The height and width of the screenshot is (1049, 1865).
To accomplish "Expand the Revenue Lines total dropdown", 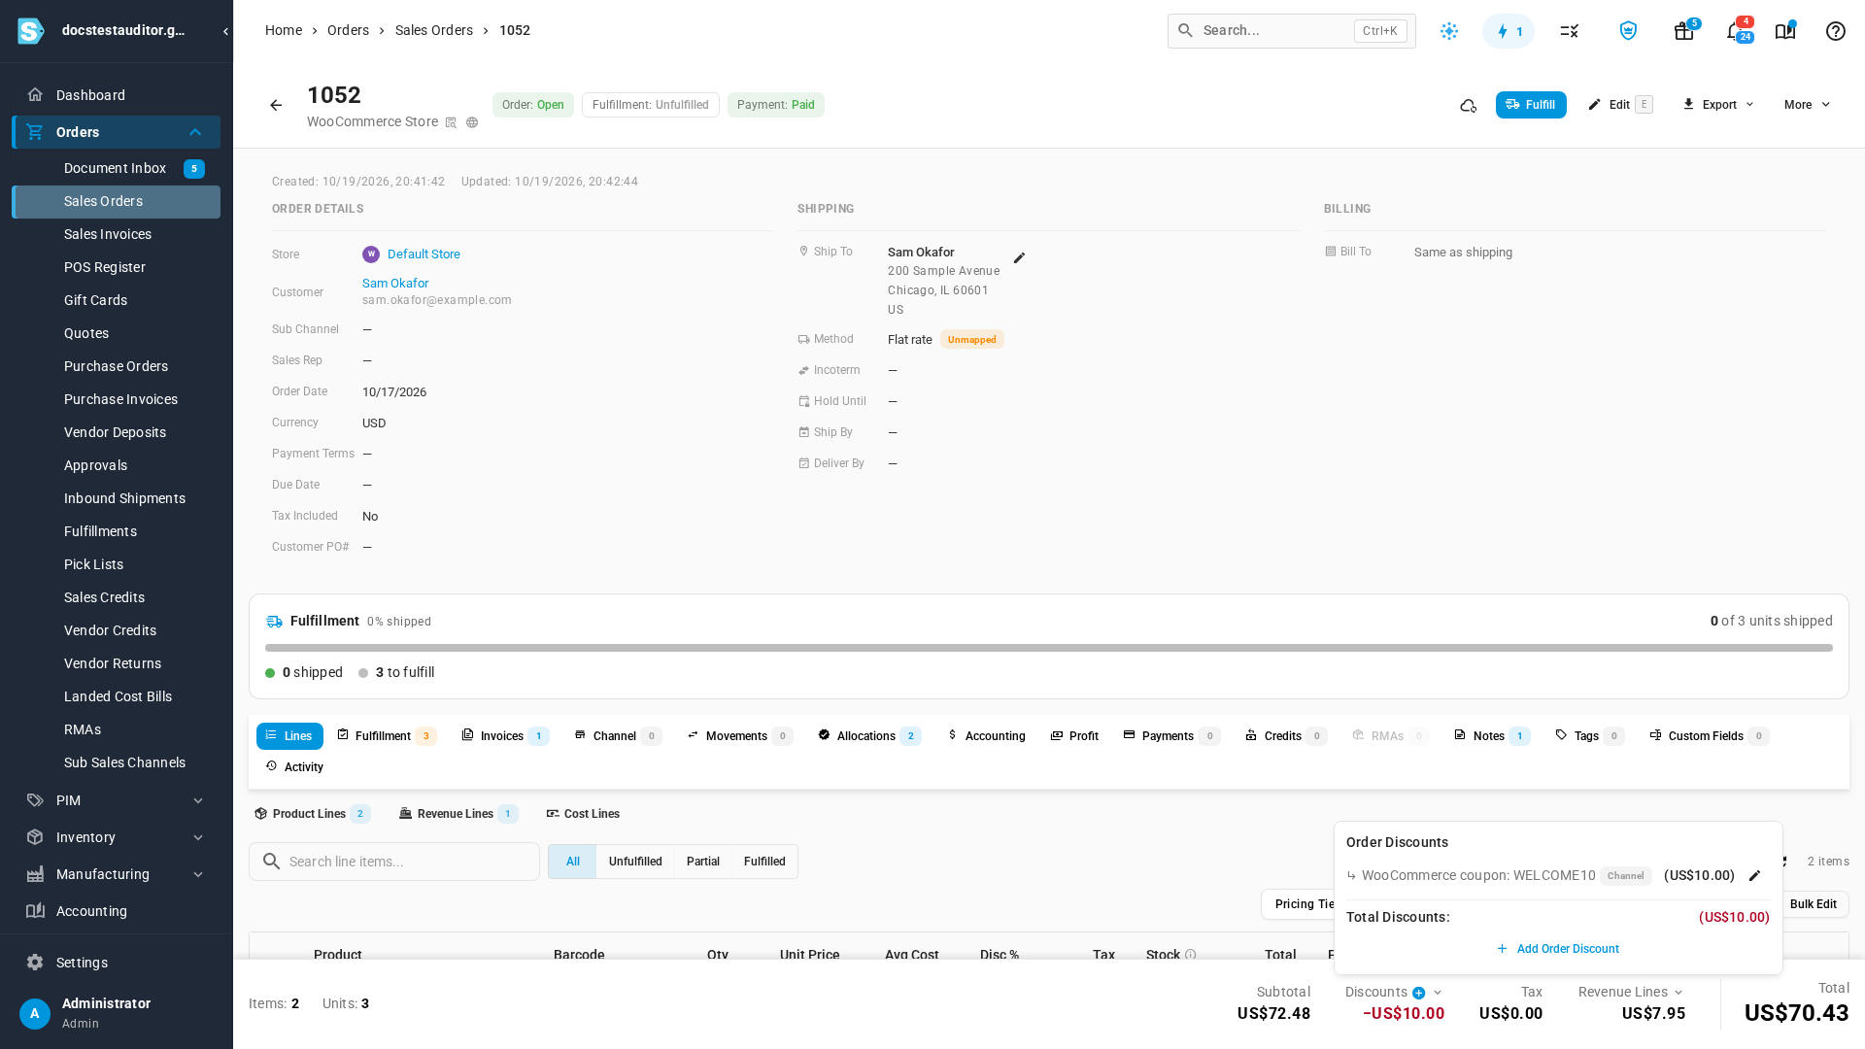I will tap(1678, 993).
